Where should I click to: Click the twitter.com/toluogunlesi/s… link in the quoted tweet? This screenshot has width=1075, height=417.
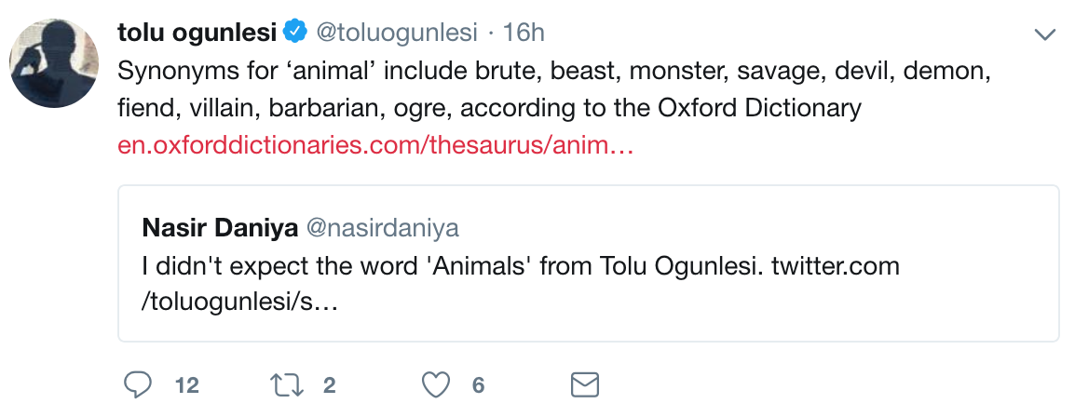pyautogui.click(x=835, y=266)
